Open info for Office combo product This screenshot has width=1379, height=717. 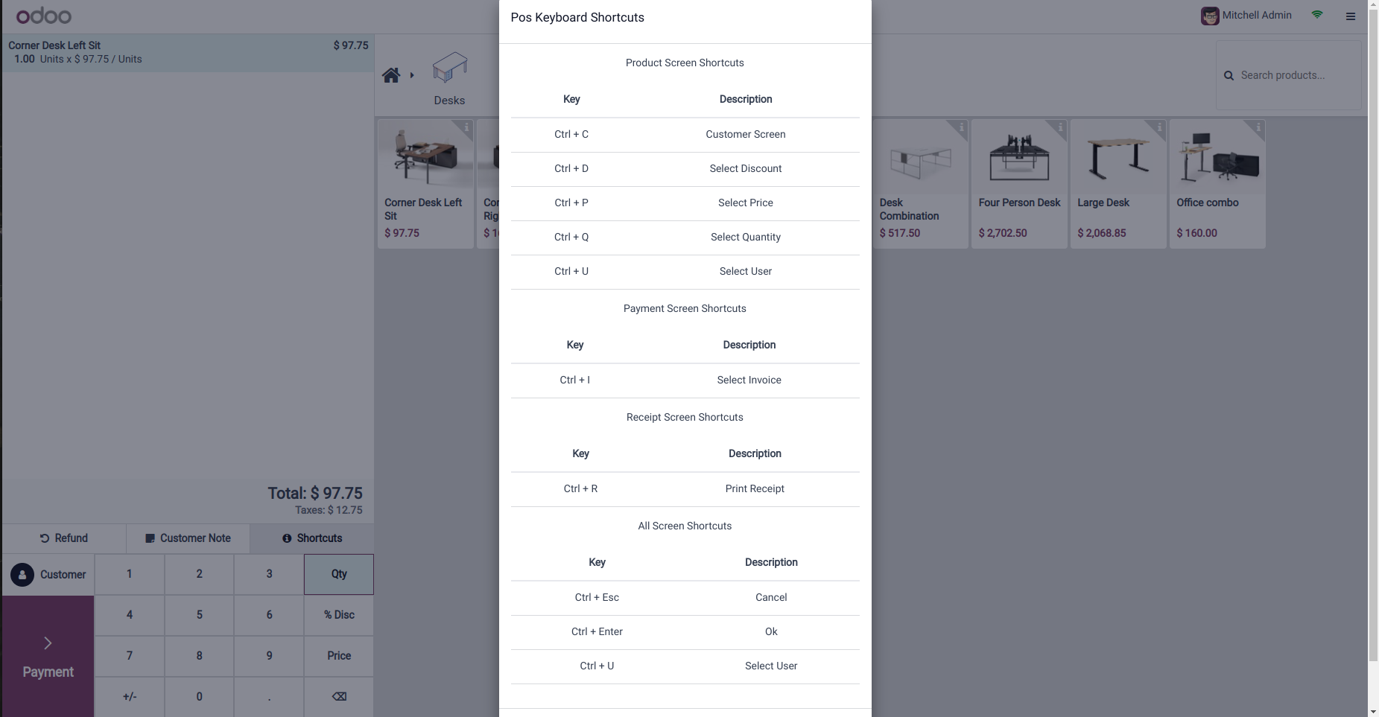1258,127
